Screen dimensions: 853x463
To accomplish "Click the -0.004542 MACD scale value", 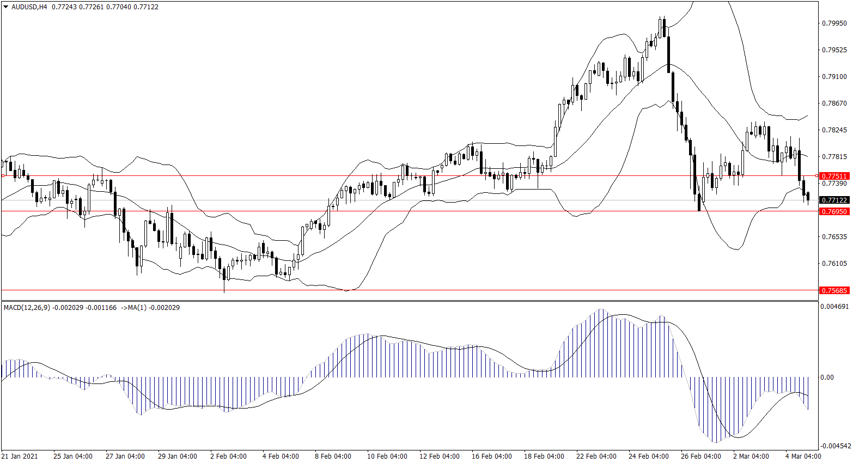I will pos(834,446).
